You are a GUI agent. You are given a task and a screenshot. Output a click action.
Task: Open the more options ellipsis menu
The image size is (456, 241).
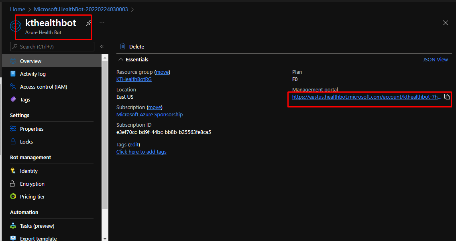tap(102, 23)
